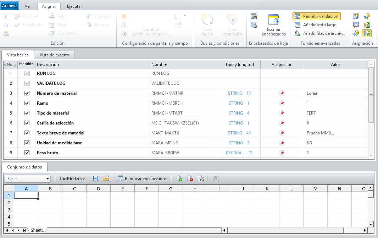Toggle the Texto breve de material checkbox
Screen dimensions: 378x238
tap(27, 133)
